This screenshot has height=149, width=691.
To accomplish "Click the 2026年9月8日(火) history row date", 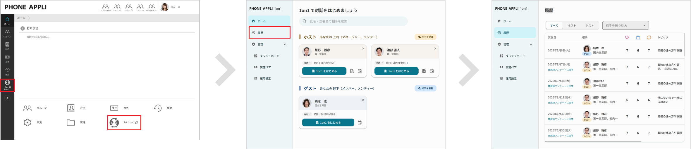I will tap(559, 51).
